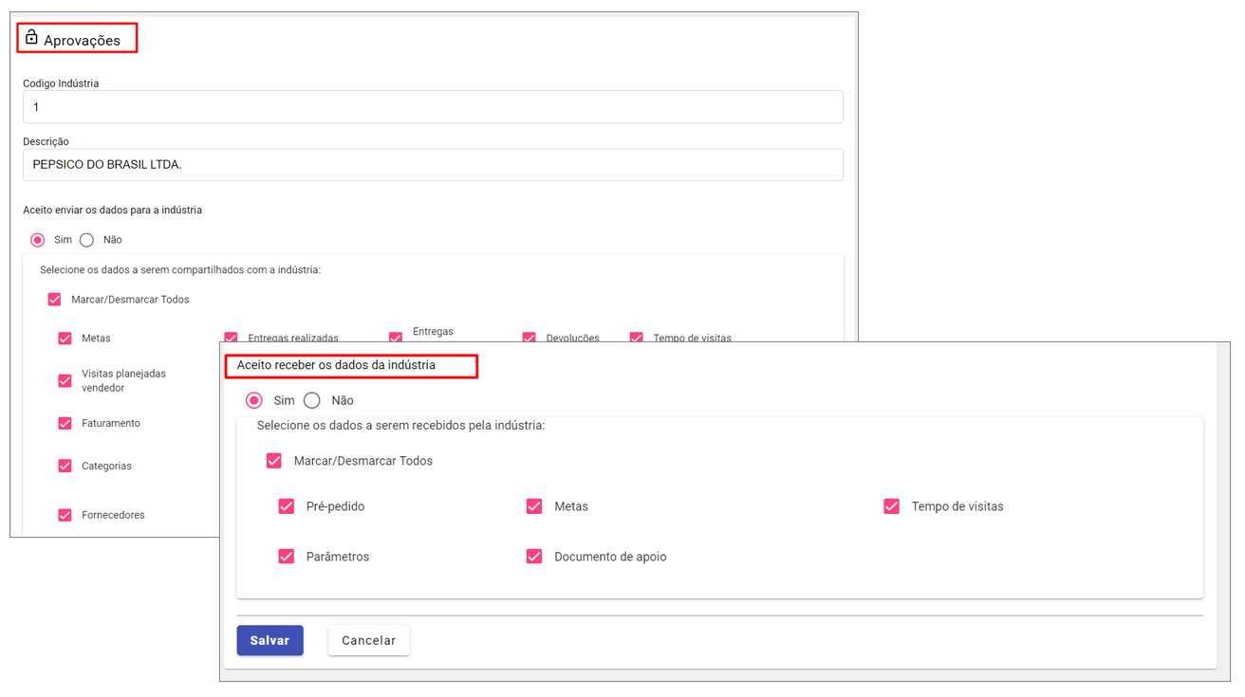Screen dimensions: 1245x697
Task: Toggle the Devoluções checkbox
Action: tap(530, 337)
